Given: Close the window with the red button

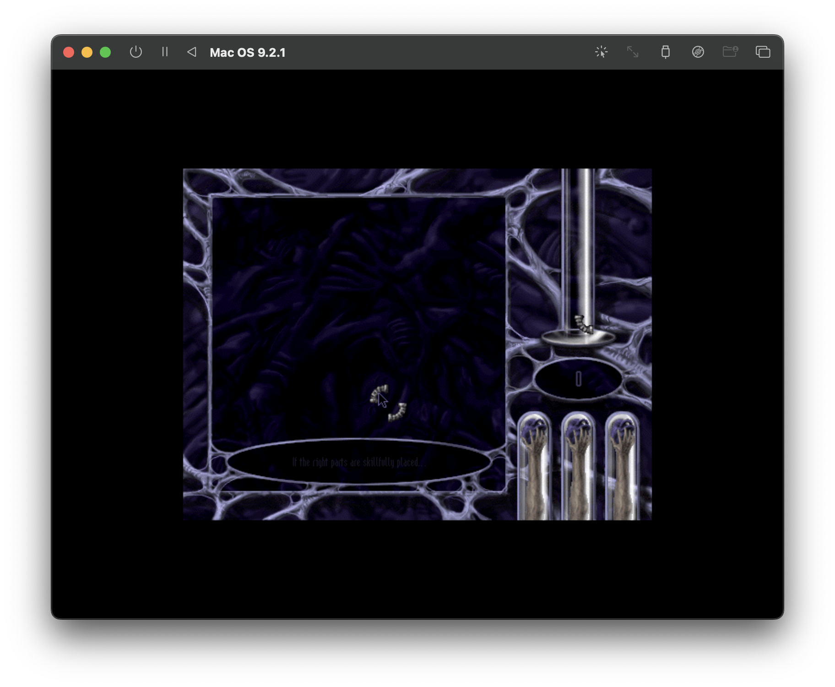Looking at the screenshot, I should (69, 52).
